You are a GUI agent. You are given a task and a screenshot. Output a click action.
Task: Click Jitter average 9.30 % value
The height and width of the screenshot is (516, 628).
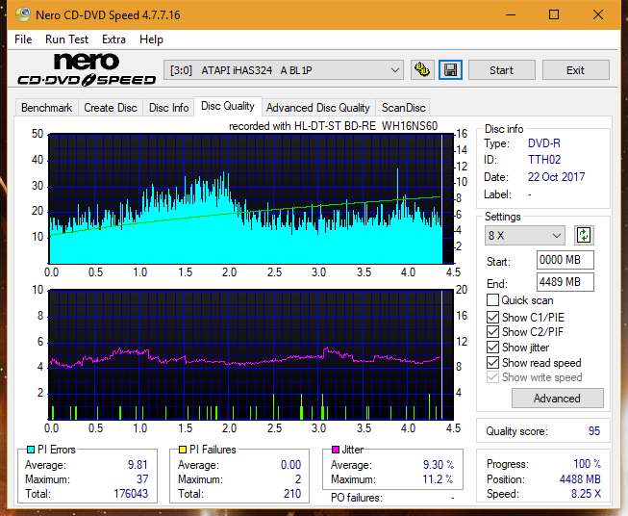coord(439,465)
